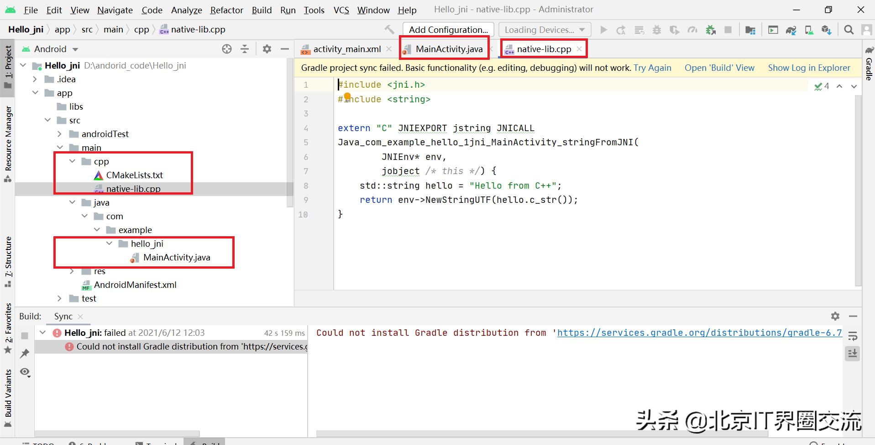The height and width of the screenshot is (445, 875).
Task: Collapse the Hello_jni failed build node
Action: click(x=43, y=333)
